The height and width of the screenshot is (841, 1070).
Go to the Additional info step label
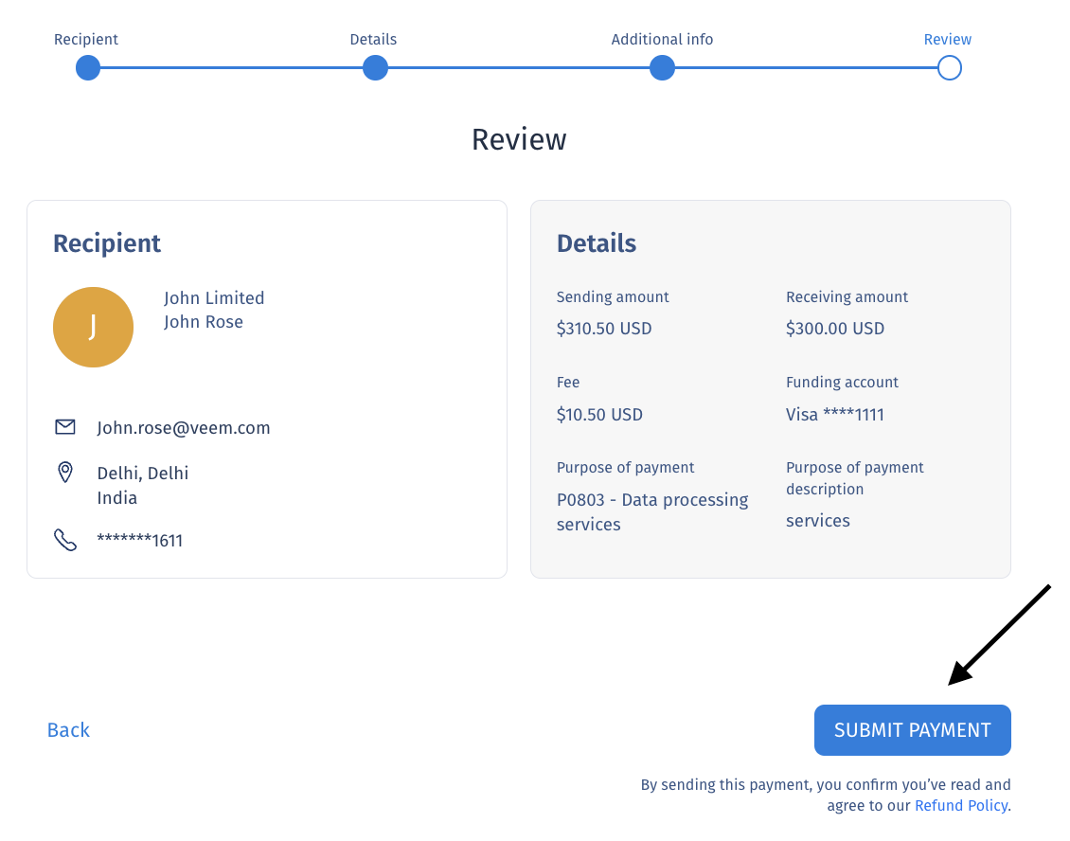(x=662, y=40)
